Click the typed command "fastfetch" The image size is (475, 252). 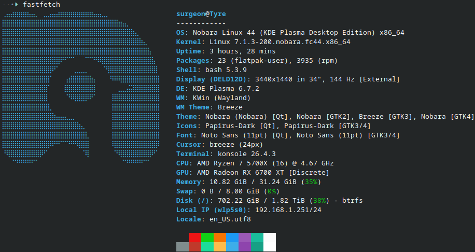(41, 5)
